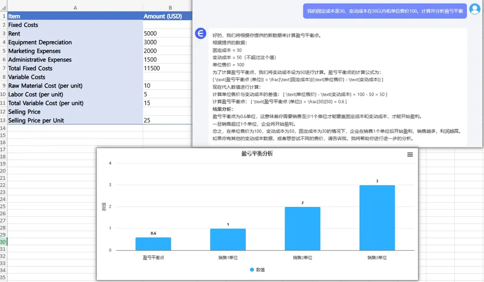Click the 盈亏平衡点 bar in chart
Screen dimensions: 484x282
point(153,244)
